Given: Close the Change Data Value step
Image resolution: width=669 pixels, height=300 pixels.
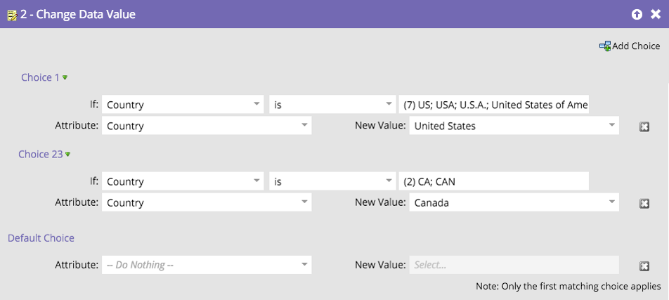Looking at the screenshot, I should (x=656, y=14).
